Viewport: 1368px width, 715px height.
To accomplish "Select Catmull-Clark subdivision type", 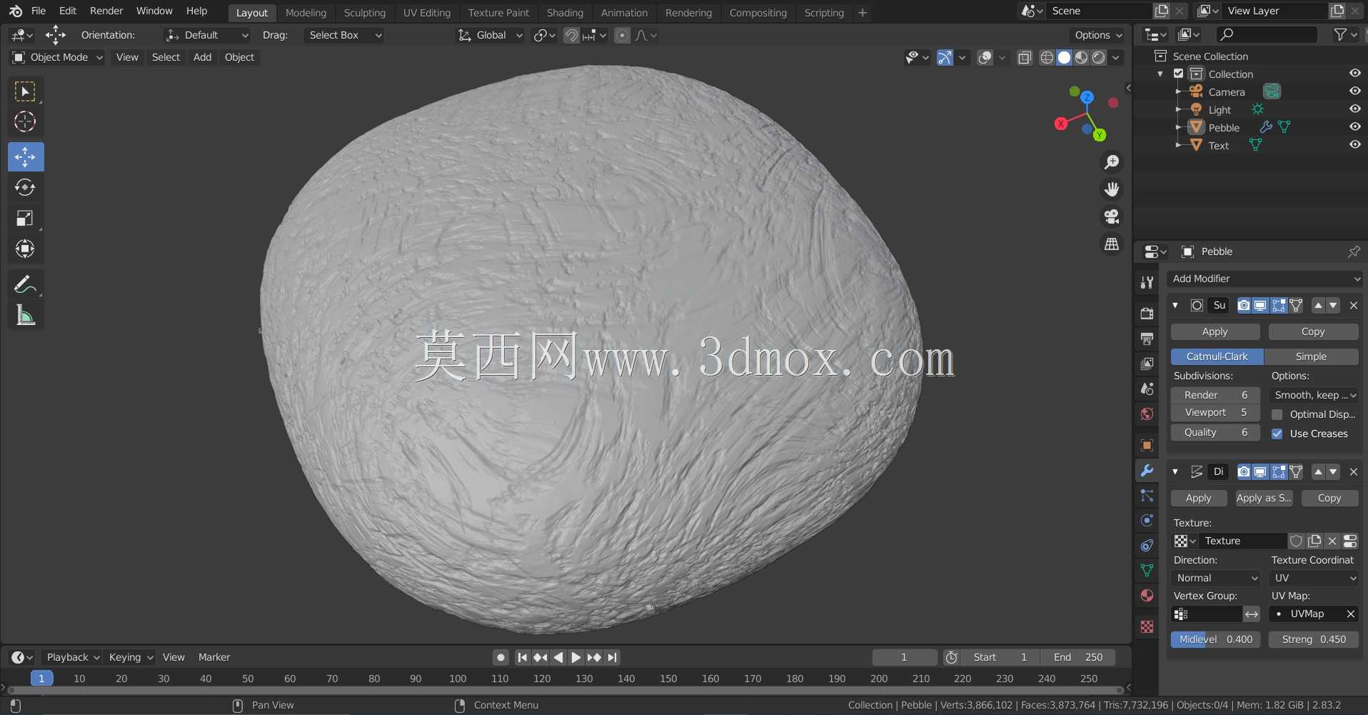I will (1217, 356).
